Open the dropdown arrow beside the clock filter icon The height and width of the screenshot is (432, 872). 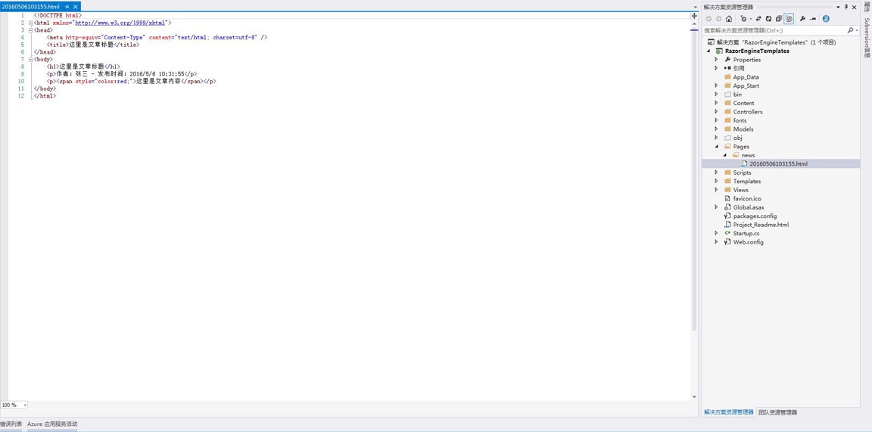pos(751,19)
